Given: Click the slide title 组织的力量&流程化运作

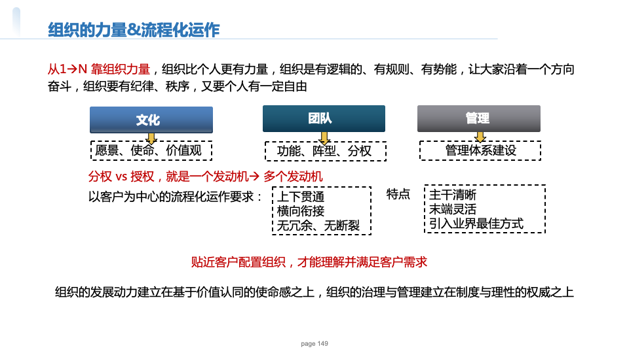Looking at the screenshot, I should tap(134, 30).
